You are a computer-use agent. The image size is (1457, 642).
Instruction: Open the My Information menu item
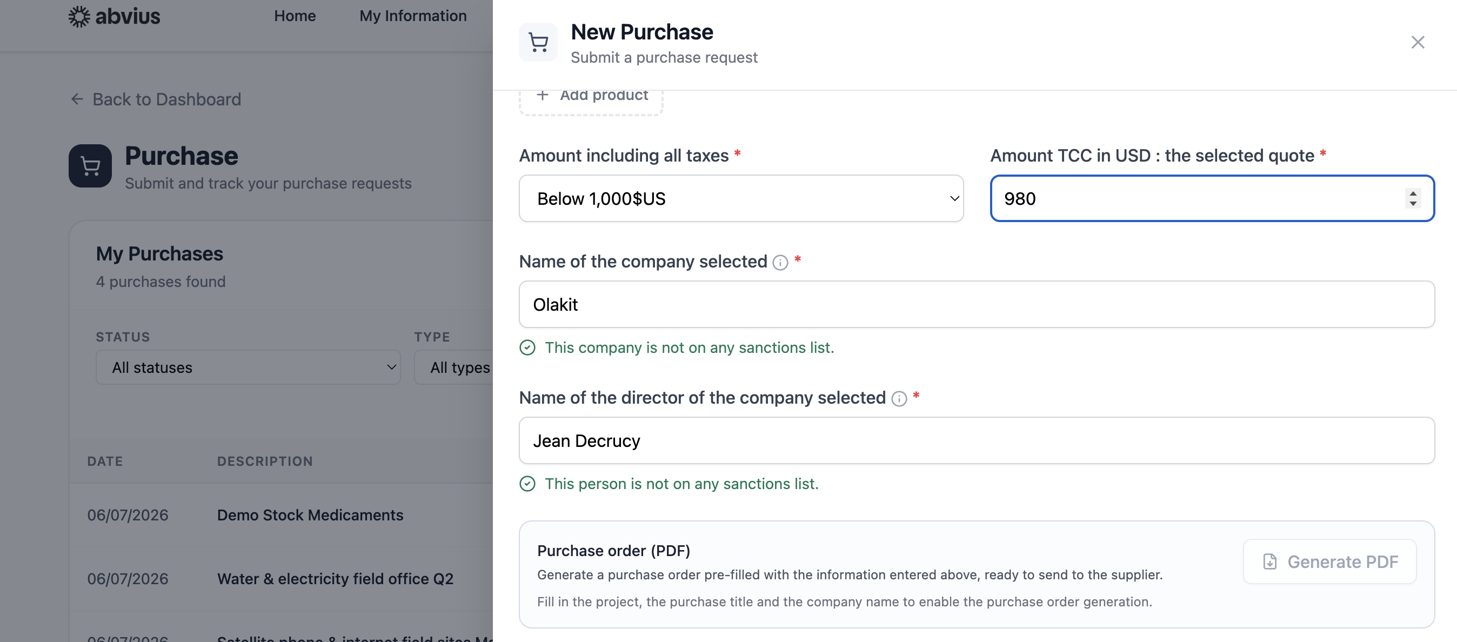tap(413, 16)
